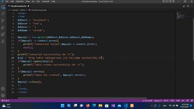The height and width of the screenshot is (109, 194).
Task: Open the View menu
Action: (x=28, y=1)
